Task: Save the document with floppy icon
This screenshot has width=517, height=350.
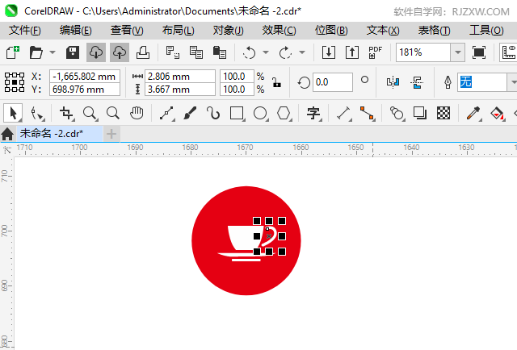Action: (73, 52)
